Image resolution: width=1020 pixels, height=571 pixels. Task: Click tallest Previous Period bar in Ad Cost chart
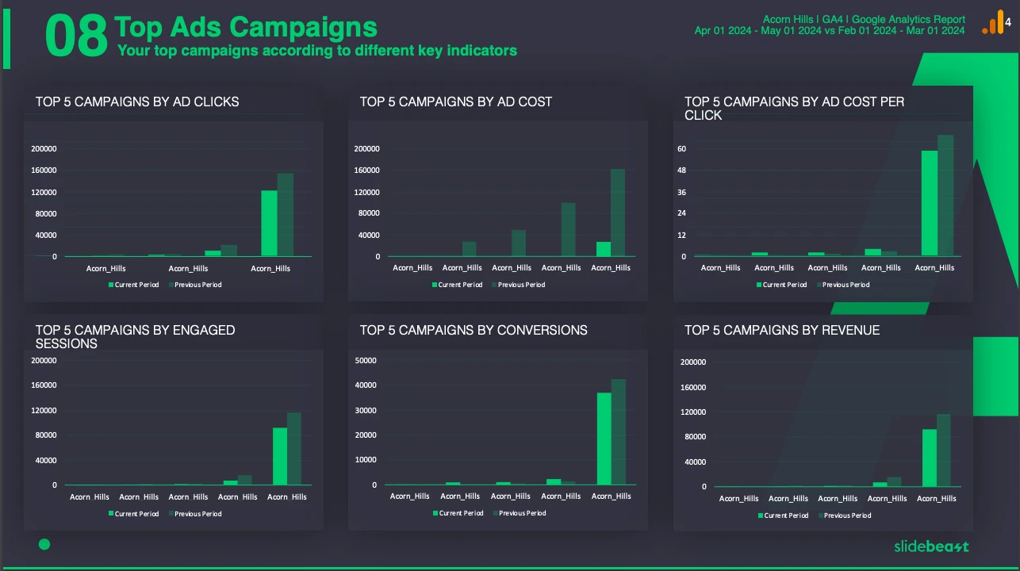618,213
